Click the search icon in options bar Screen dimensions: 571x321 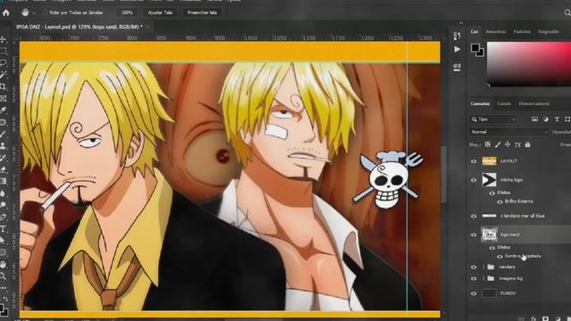click(567, 12)
